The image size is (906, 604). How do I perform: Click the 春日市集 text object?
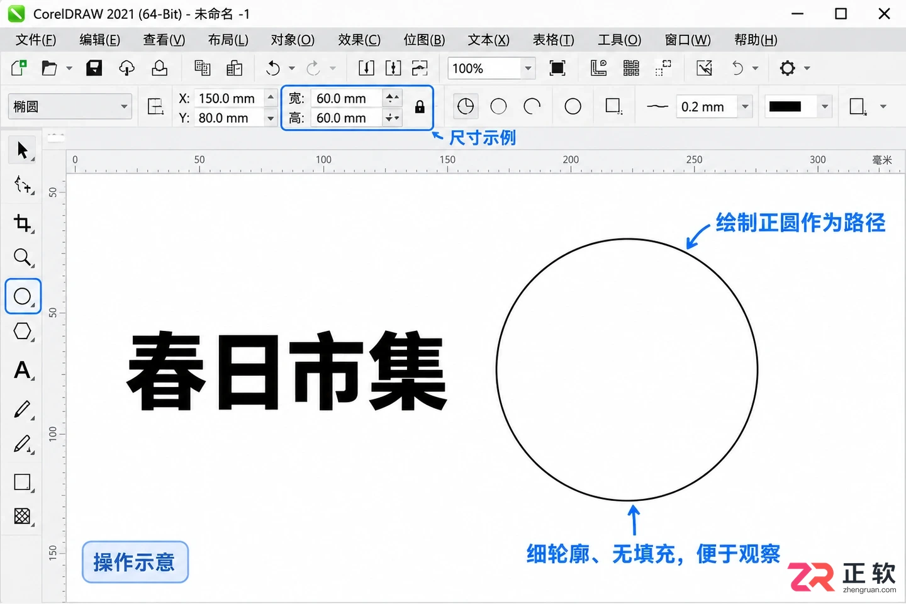(x=287, y=371)
